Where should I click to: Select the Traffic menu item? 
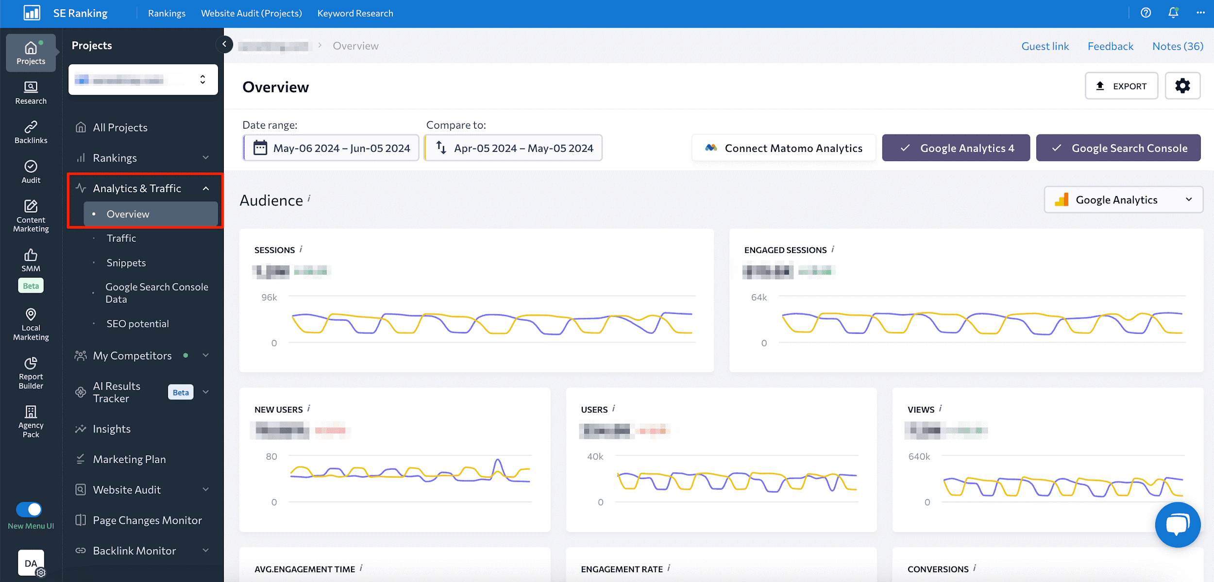121,237
